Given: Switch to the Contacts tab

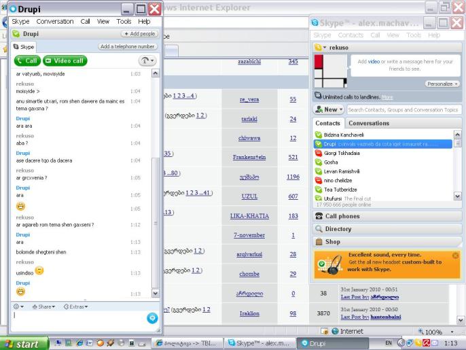Looking at the screenshot, I should (328, 123).
